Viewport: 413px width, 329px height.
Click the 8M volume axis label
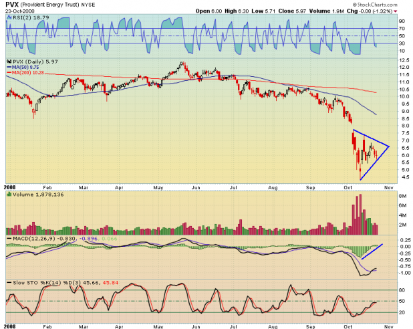(402, 196)
